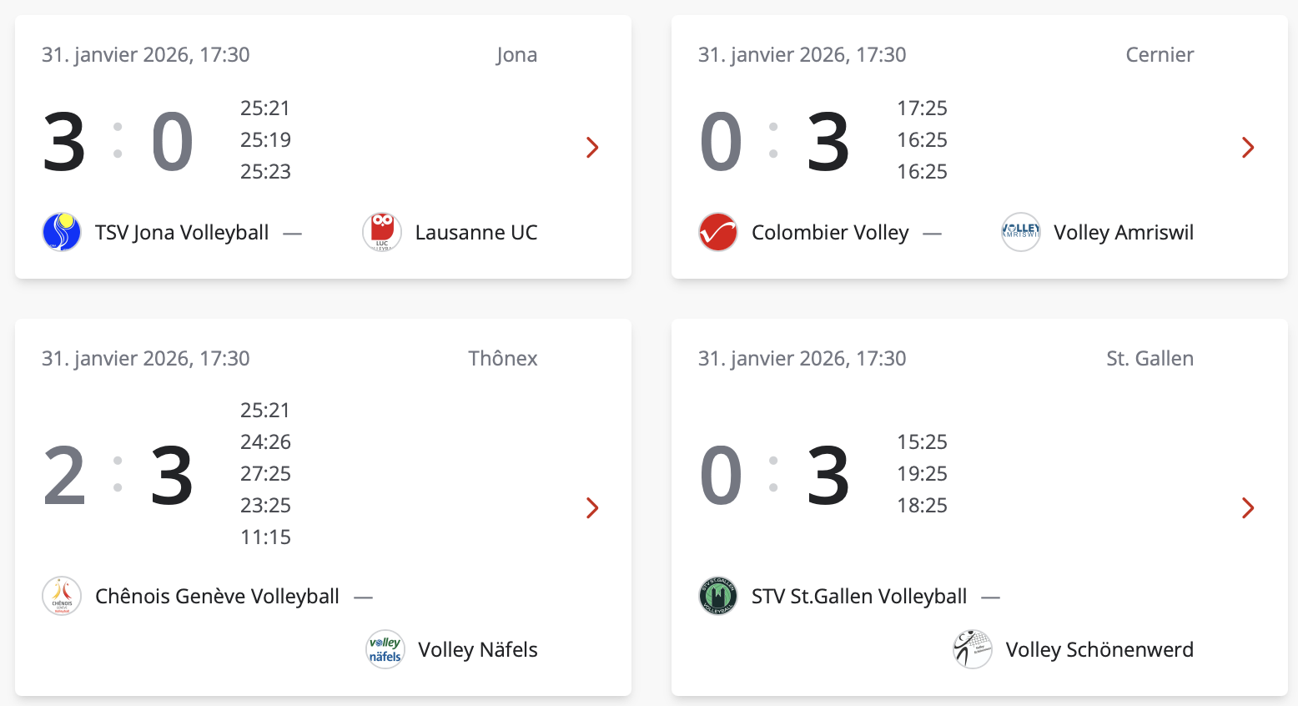Click the TSV Jona Volleyball team logo
Image resolution: width=1298 pixels, height=706 pixels.
[x=62, y=232]
